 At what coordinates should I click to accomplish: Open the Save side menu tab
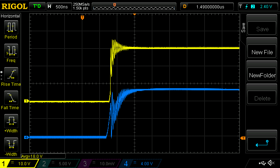tap(243, 28)
